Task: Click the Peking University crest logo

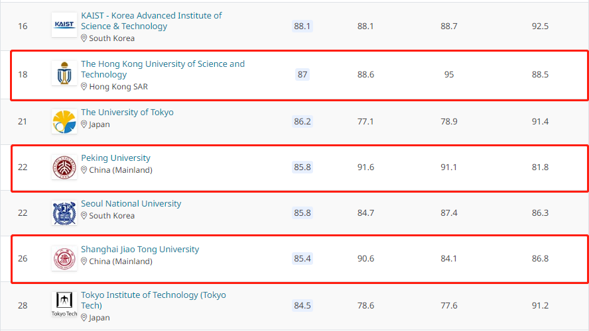Action: tap(64, 167)
